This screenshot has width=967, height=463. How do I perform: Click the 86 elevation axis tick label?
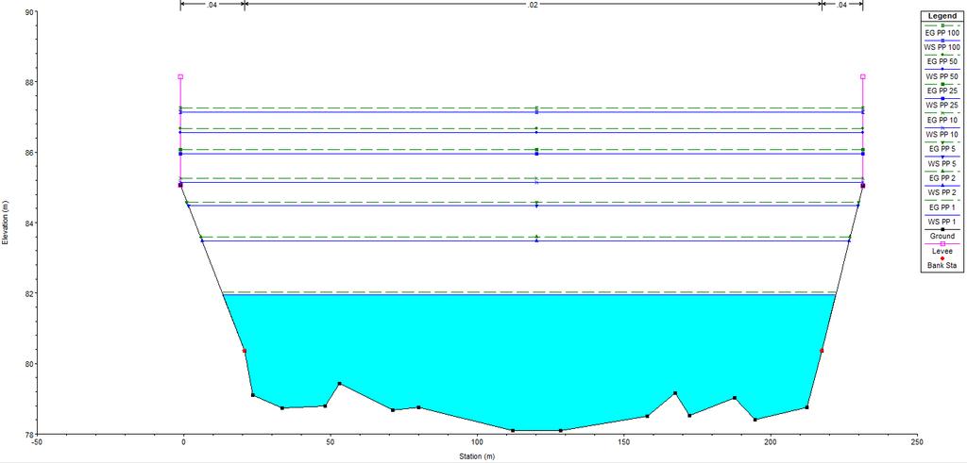click(x=27, y=153)
